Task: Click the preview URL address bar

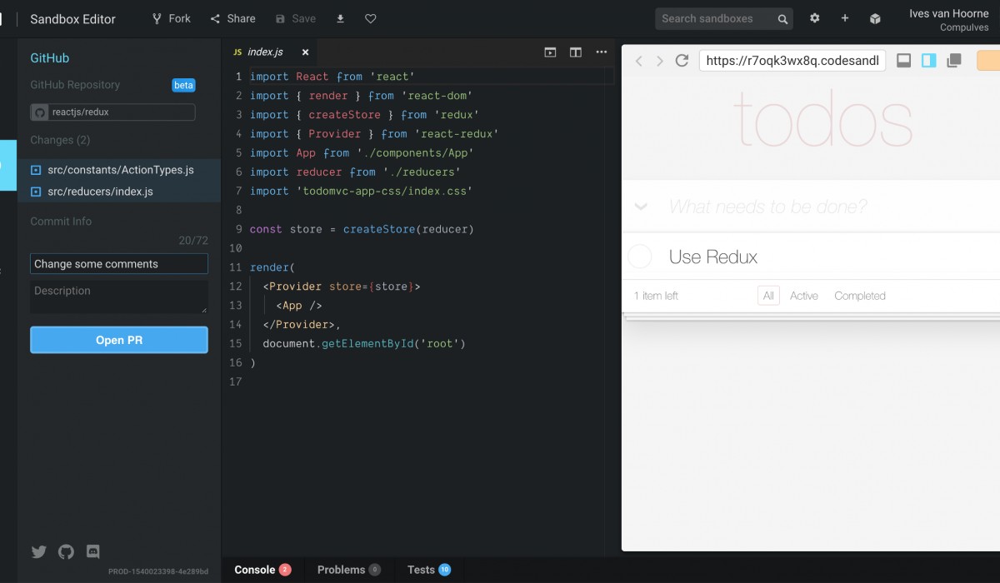Action: click(792, 61)
